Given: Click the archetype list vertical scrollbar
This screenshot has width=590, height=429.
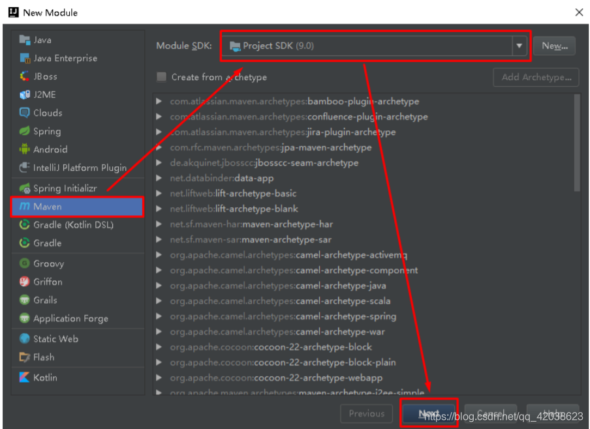Looking at the screenshot, I should click(577, 143).
